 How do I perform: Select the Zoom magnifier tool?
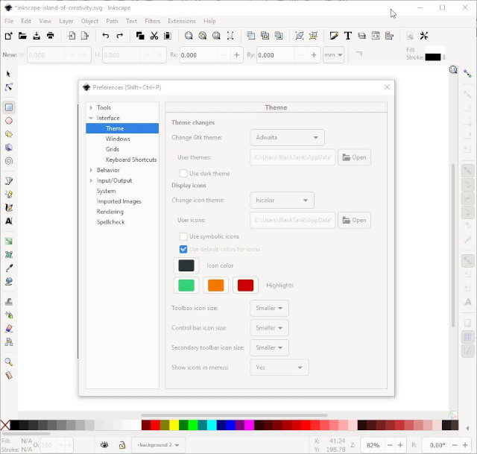(9, 362)
